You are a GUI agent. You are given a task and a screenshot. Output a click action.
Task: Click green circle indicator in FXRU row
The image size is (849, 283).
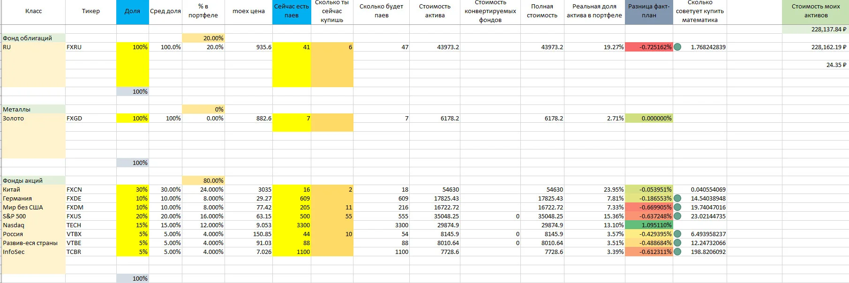[677, 47]
